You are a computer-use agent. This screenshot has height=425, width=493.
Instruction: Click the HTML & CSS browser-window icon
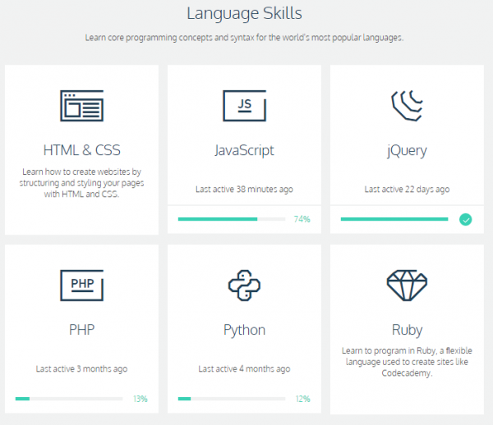[x=81, y=106]
